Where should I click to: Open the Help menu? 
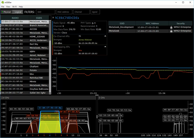[x=21, y=7]
